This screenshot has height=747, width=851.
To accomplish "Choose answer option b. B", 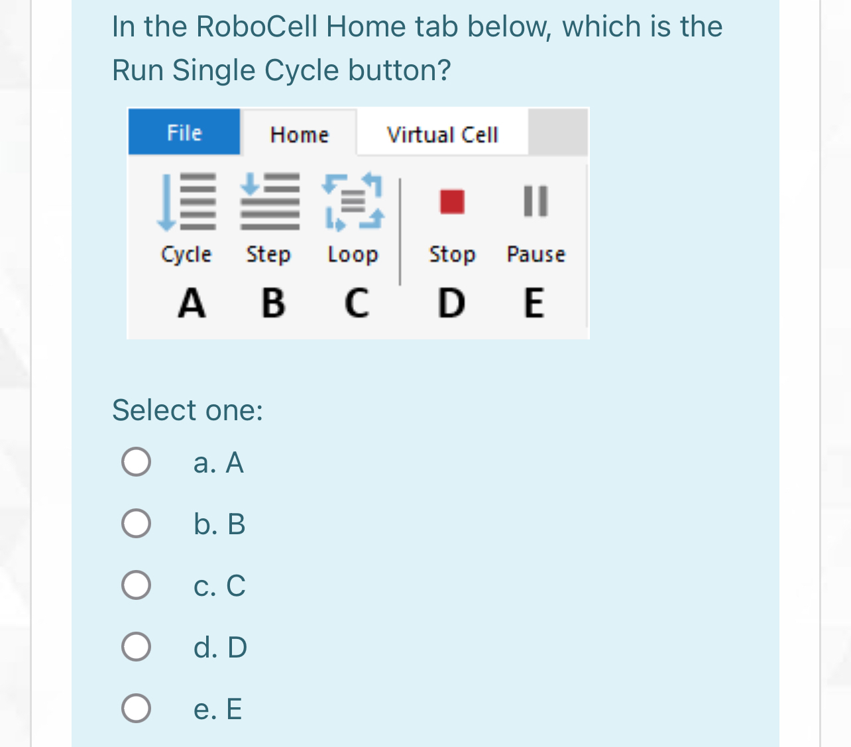I will coord(136,523).
